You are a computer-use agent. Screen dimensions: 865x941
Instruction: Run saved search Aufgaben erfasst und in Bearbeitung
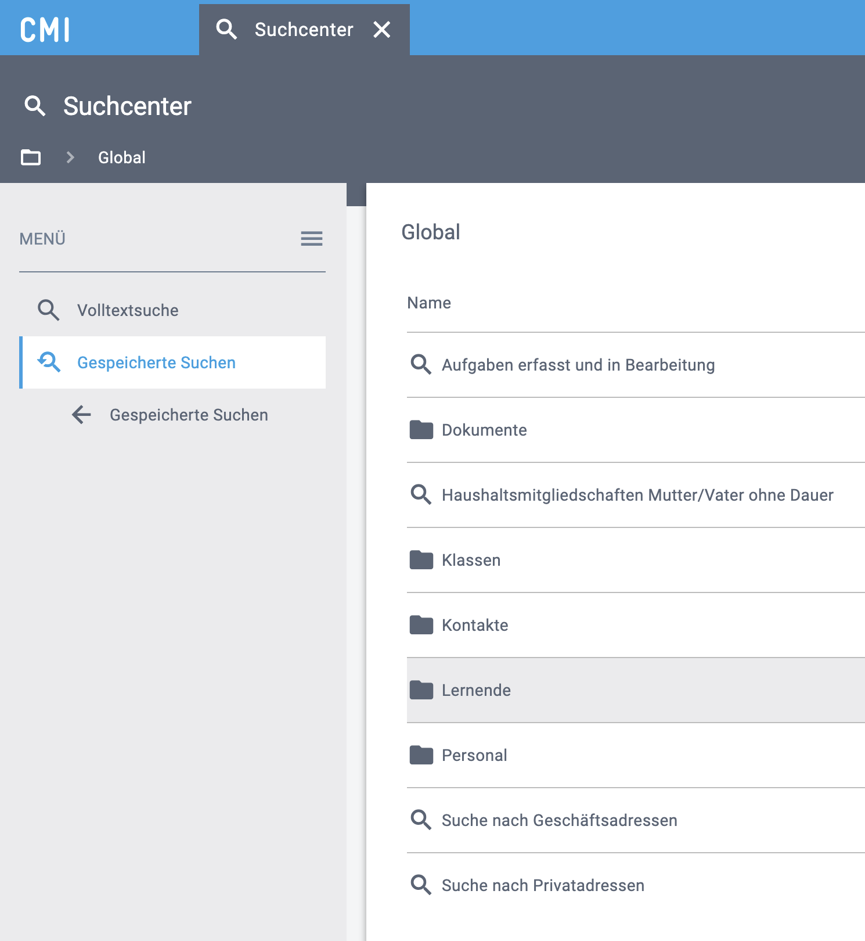point(578,365)
